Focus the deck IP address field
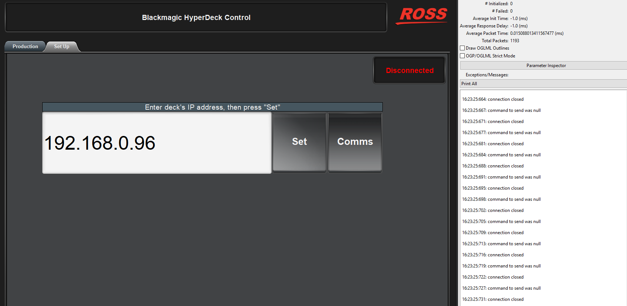Screen dimensions: 627x306 point(157,143)
